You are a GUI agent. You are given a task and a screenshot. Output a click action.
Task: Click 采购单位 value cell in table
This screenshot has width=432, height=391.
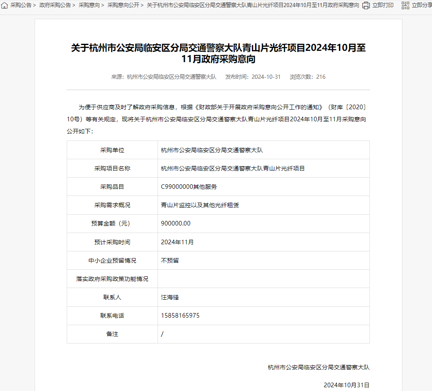pyautogui.click(x=264, y=150)
